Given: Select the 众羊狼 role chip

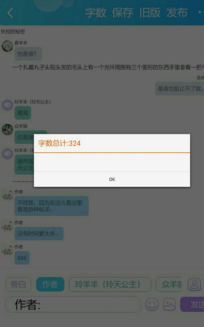Looking at the screenshot, I should pos(169,284).
